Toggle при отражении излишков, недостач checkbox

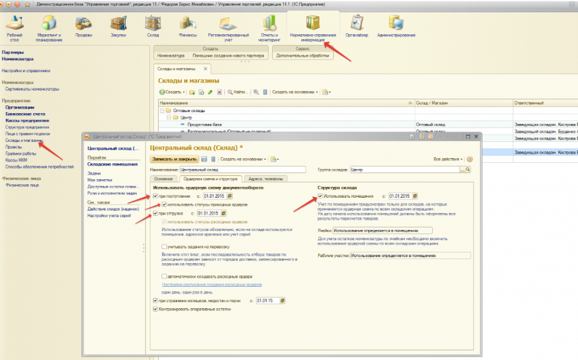(x=156, y=301)
